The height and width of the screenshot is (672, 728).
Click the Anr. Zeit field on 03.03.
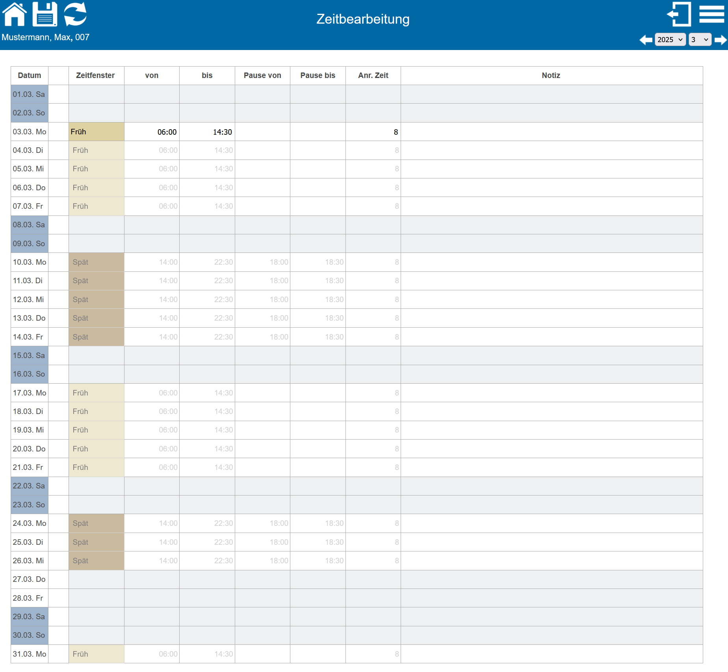coord(373,132)
